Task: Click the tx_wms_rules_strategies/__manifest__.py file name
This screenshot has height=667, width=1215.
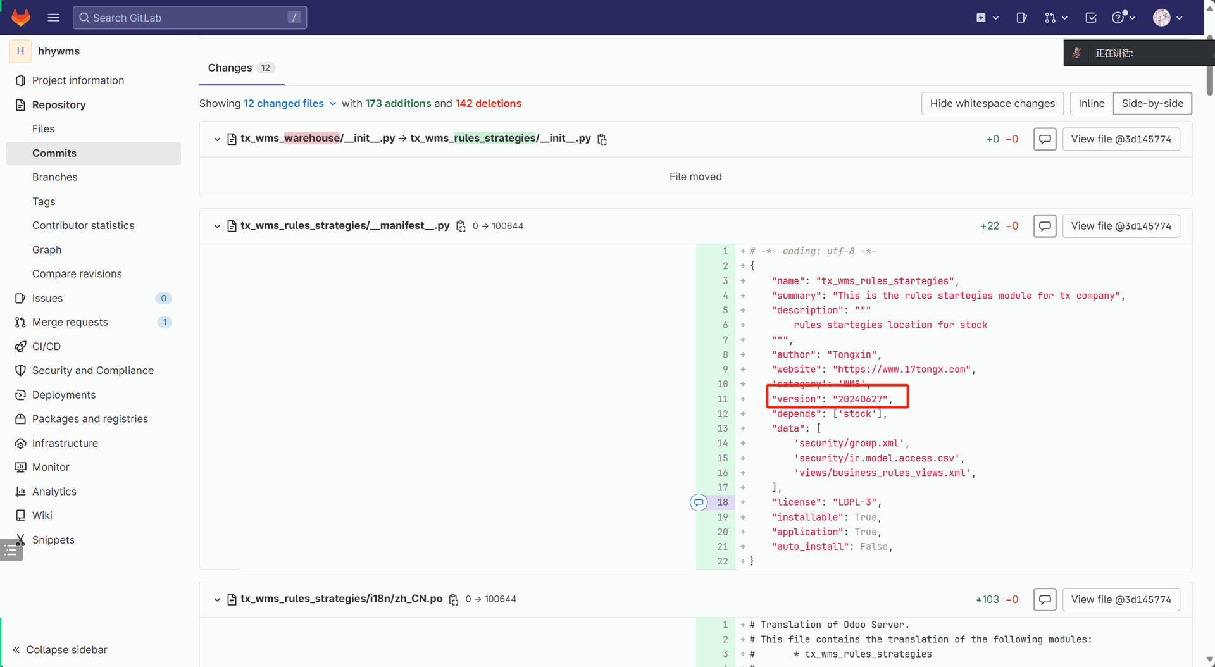Action: click(345, 225)
